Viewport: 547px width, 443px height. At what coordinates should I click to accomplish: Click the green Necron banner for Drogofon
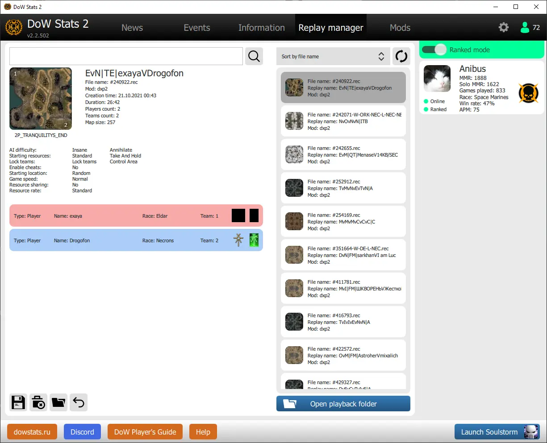(x=254, y=240)
